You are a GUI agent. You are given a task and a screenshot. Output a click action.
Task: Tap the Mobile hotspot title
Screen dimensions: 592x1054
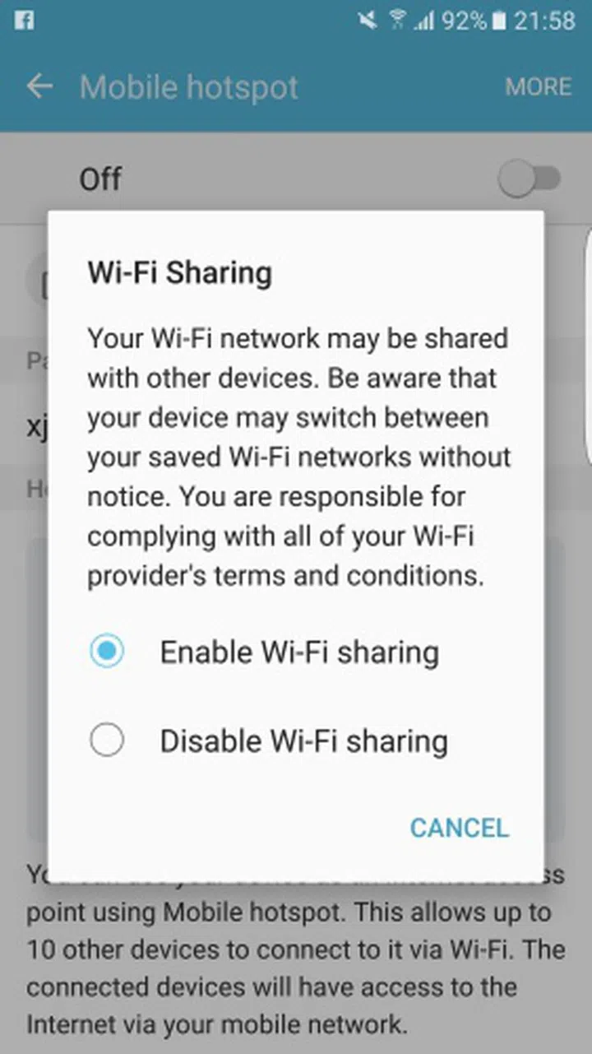coord(189,87)
